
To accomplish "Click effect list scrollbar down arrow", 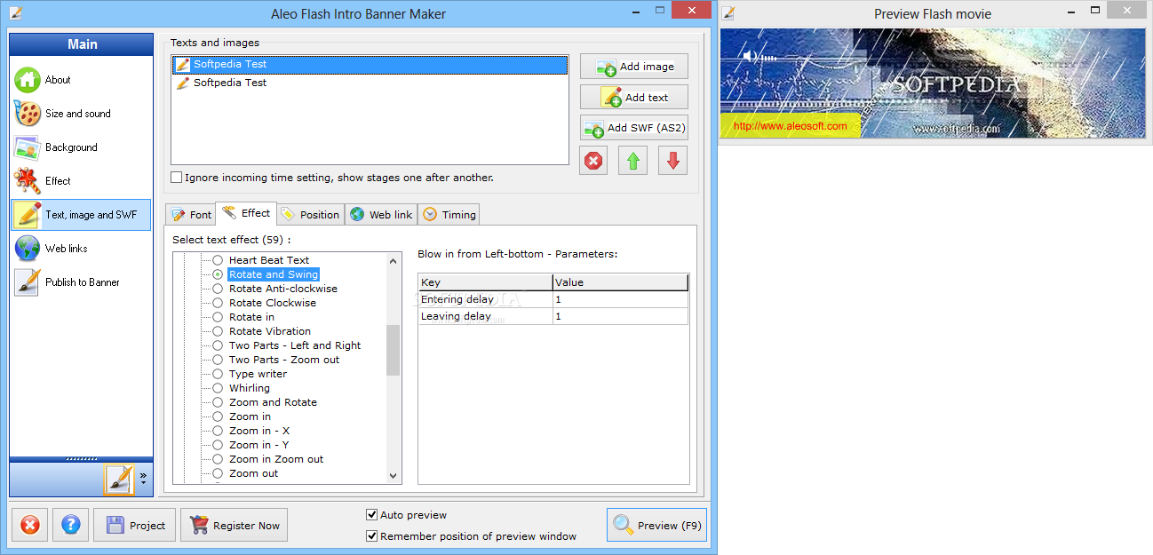I will tap(394, 476).
